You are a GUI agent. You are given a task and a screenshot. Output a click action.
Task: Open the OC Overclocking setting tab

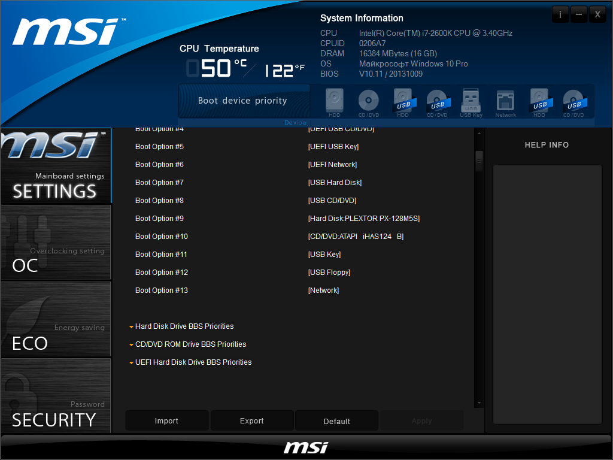pyautogui.click(x=56, y=243)
